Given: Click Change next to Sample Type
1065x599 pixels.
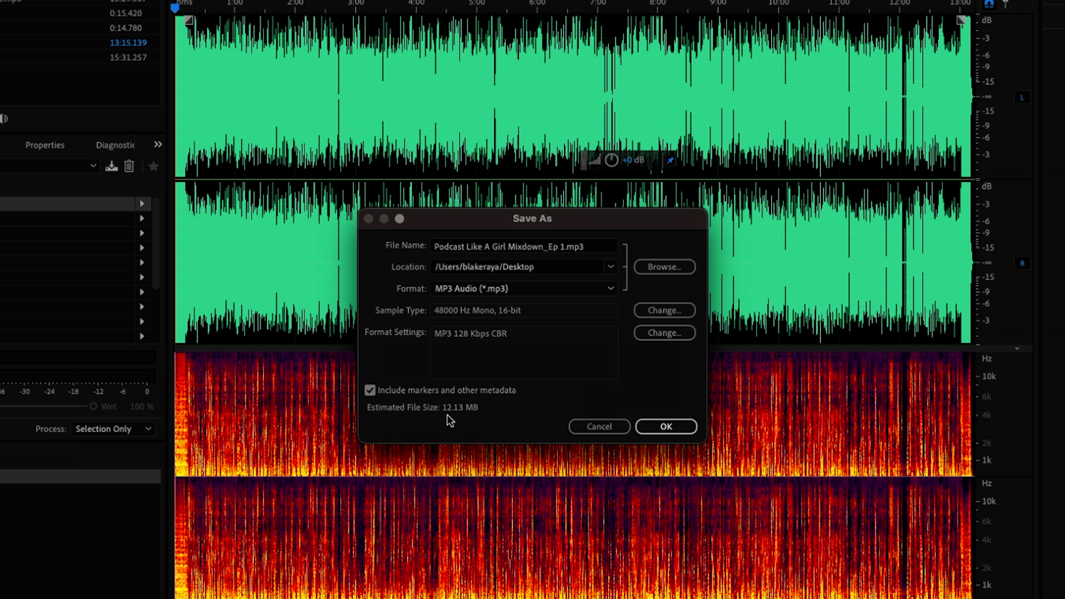Looking at the screenshot, I should point(665,310).
